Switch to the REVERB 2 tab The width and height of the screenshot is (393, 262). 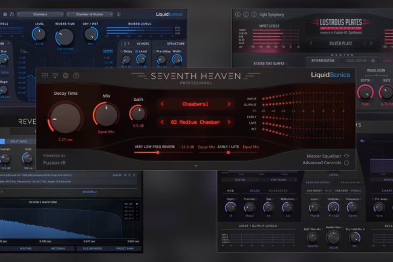coord(89,192)
